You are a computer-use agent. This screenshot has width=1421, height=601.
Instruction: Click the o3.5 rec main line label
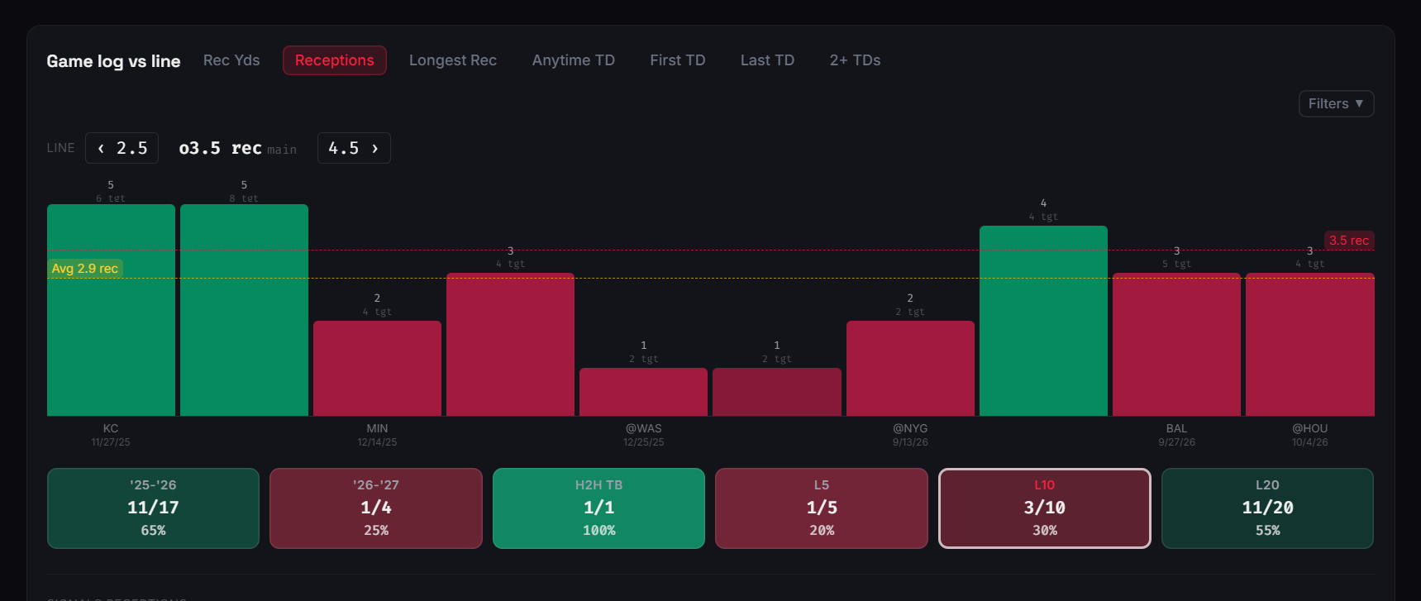point(238,148)
